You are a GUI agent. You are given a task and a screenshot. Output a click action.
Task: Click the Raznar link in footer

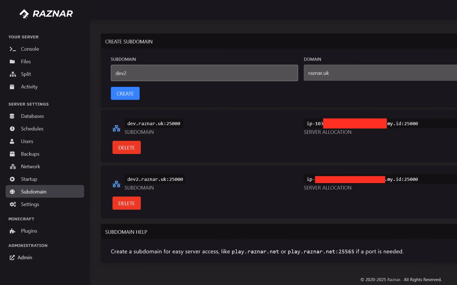(x=394, y=280)
